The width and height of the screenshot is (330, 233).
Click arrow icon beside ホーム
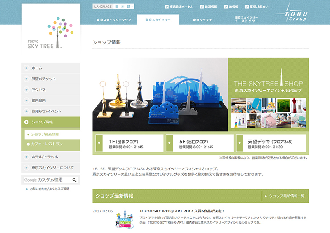[27, 68]
